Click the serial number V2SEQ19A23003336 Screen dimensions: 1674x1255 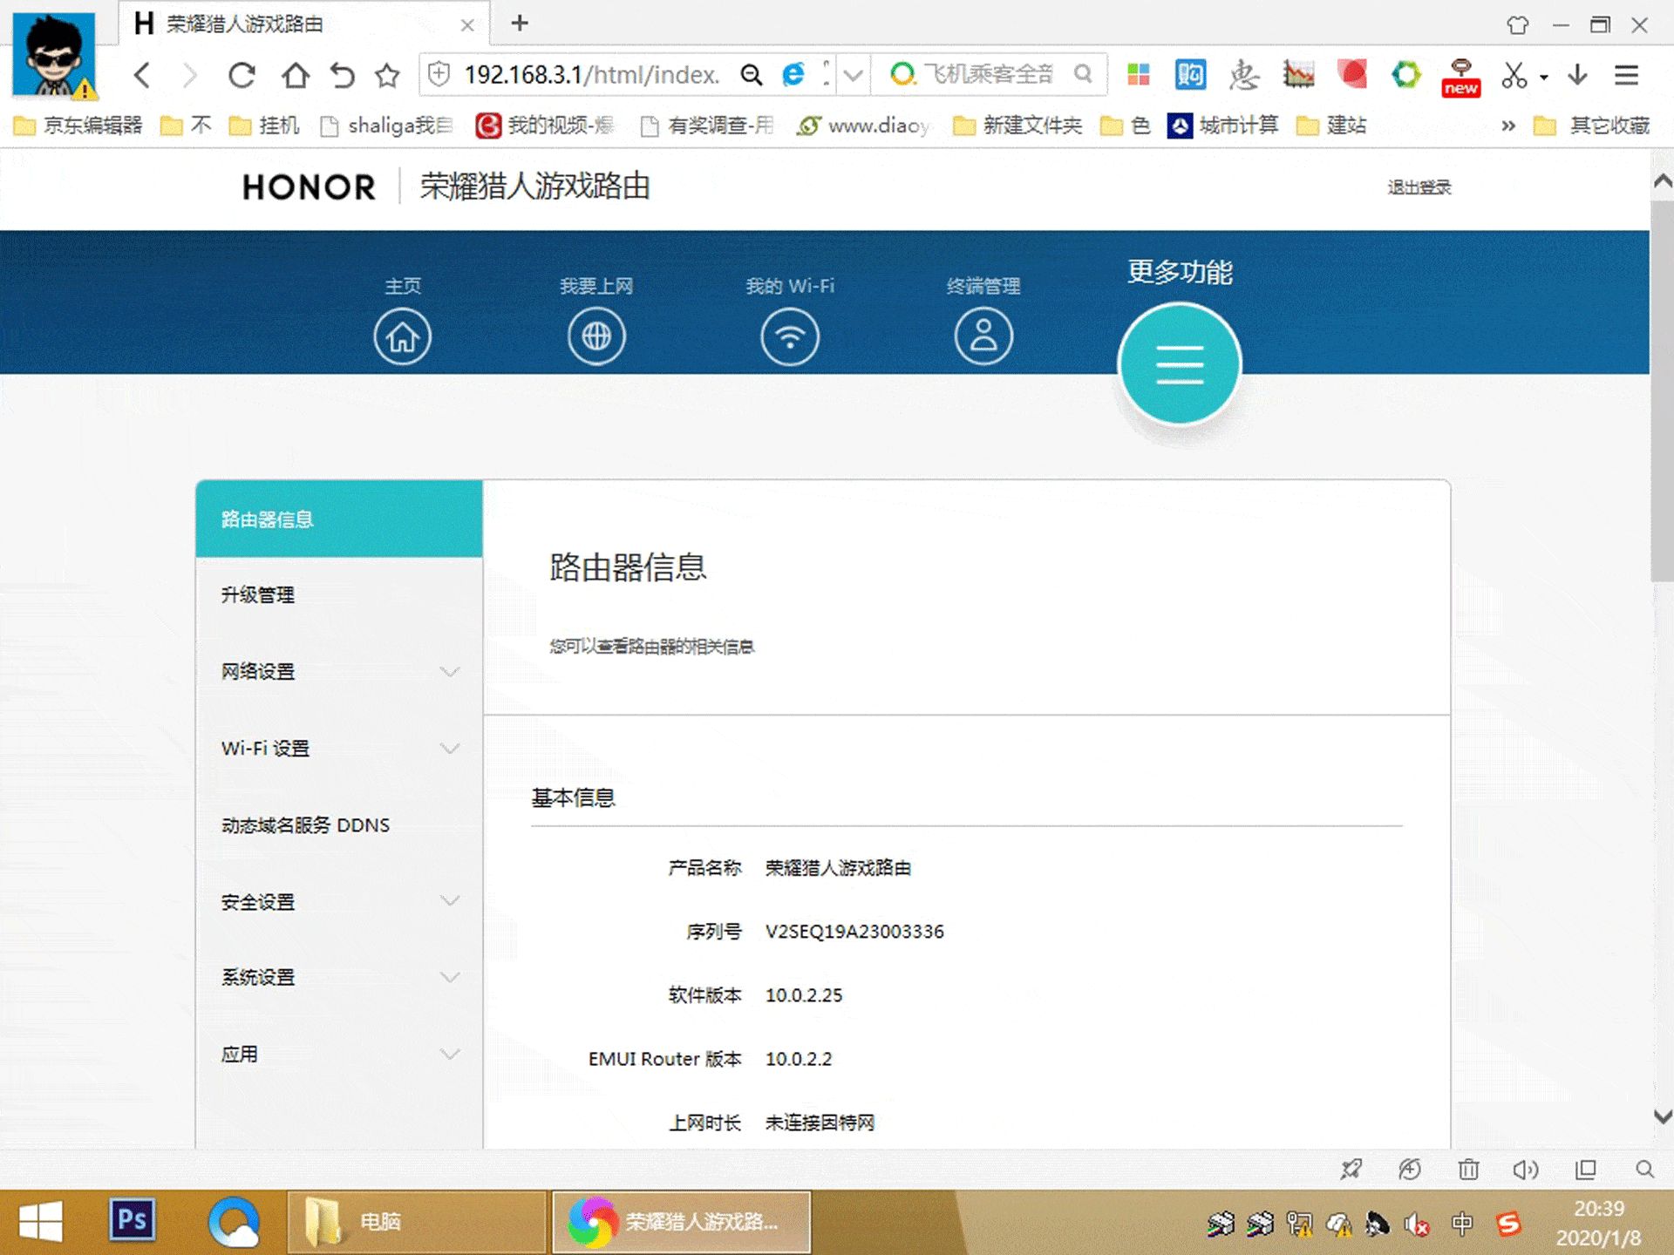click(x=854, y=931)
